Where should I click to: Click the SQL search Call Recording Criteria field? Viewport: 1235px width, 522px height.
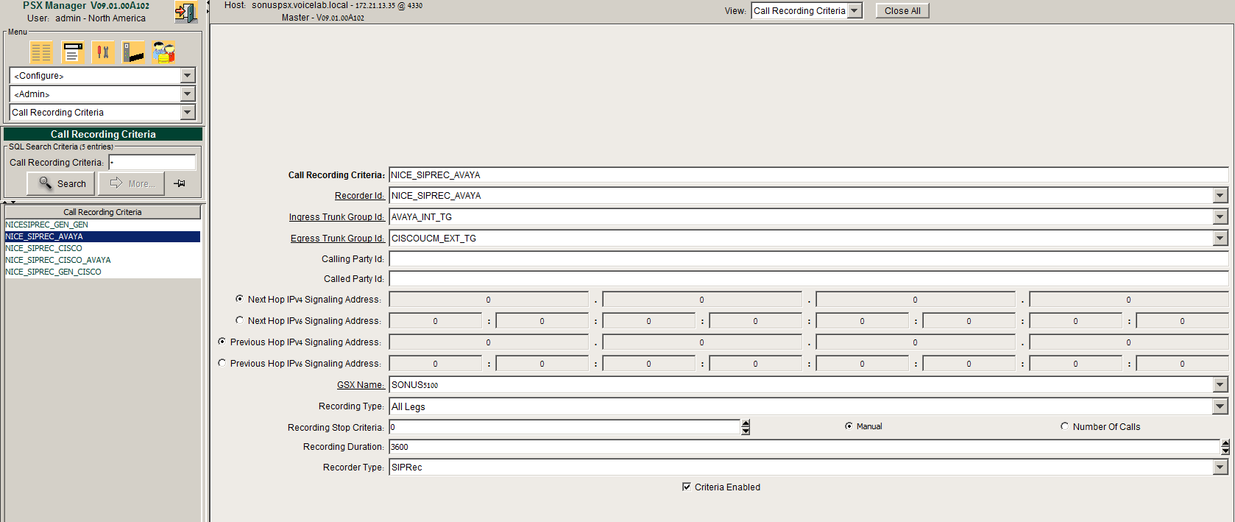(152, 162)
